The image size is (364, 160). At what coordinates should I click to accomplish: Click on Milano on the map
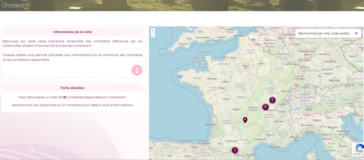coord(312,115)
